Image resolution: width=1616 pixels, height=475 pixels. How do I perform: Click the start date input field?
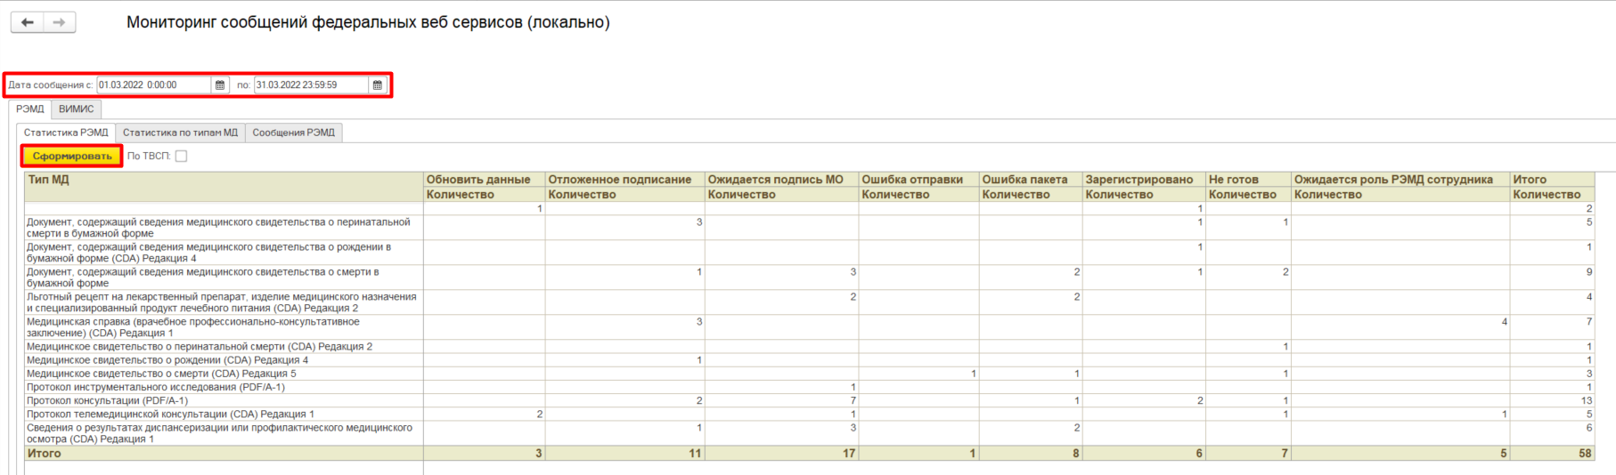point(153,85)
